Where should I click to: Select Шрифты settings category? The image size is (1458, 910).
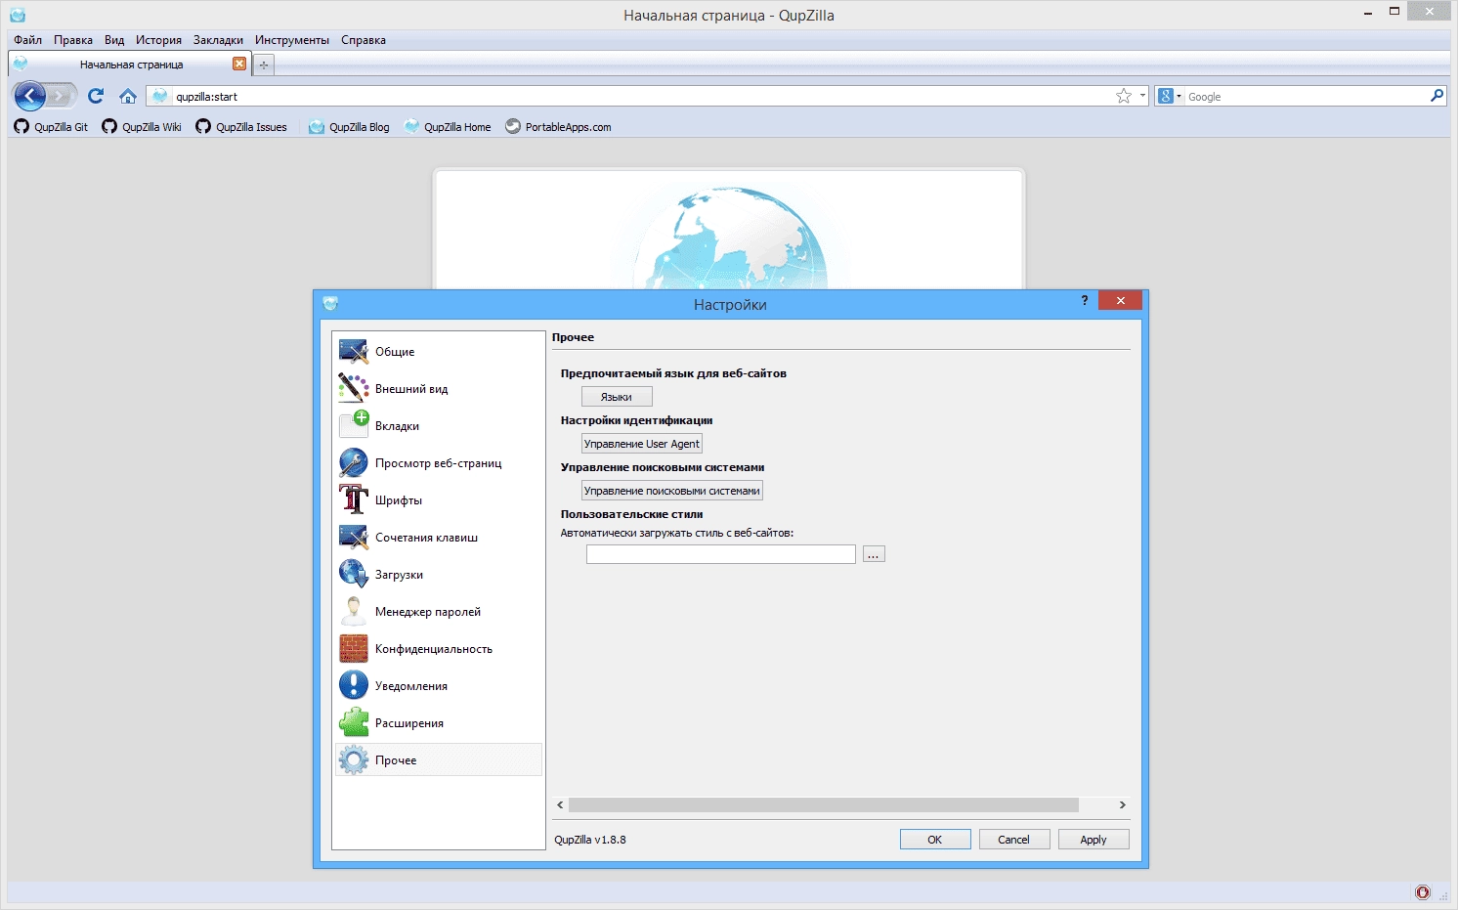pos(438,500)
